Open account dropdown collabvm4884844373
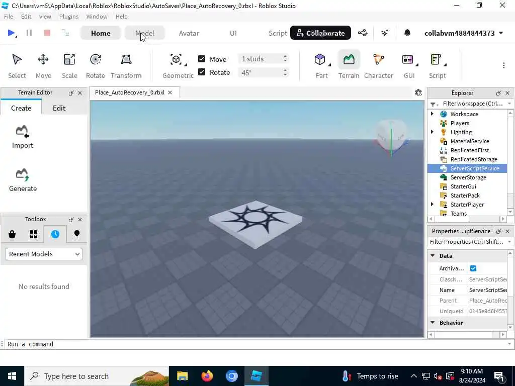This screenshot has width=515, height=386. point(463,33)
